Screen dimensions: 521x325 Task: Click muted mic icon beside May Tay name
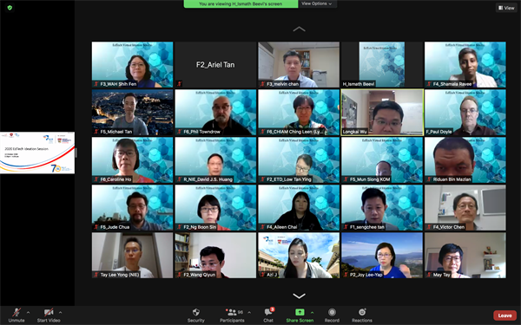[429, 275]
